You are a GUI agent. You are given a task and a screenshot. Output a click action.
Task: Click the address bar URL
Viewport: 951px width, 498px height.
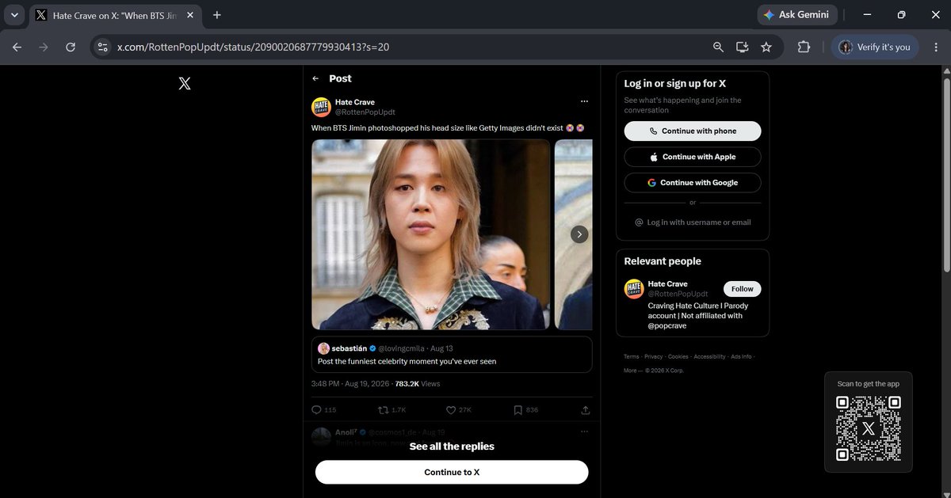tap(254, 48)
